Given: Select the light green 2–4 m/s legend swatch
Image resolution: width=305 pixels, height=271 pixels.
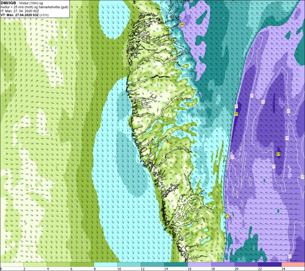Looking at the screenshot, I should click(x=35, y=264).
